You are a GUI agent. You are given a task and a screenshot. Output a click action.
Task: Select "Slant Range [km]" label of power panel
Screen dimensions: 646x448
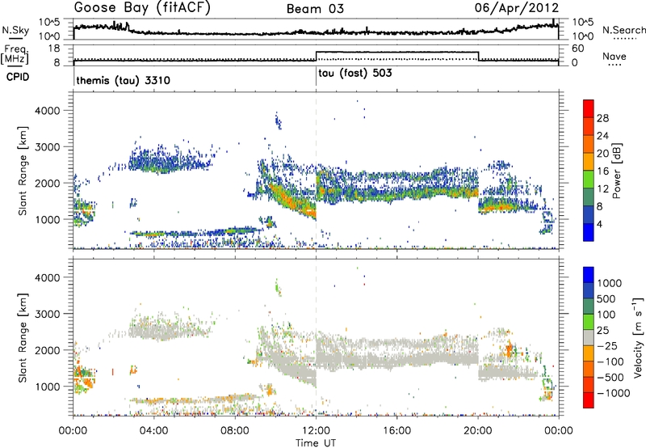pyautogui.click(x=23, y=171)
